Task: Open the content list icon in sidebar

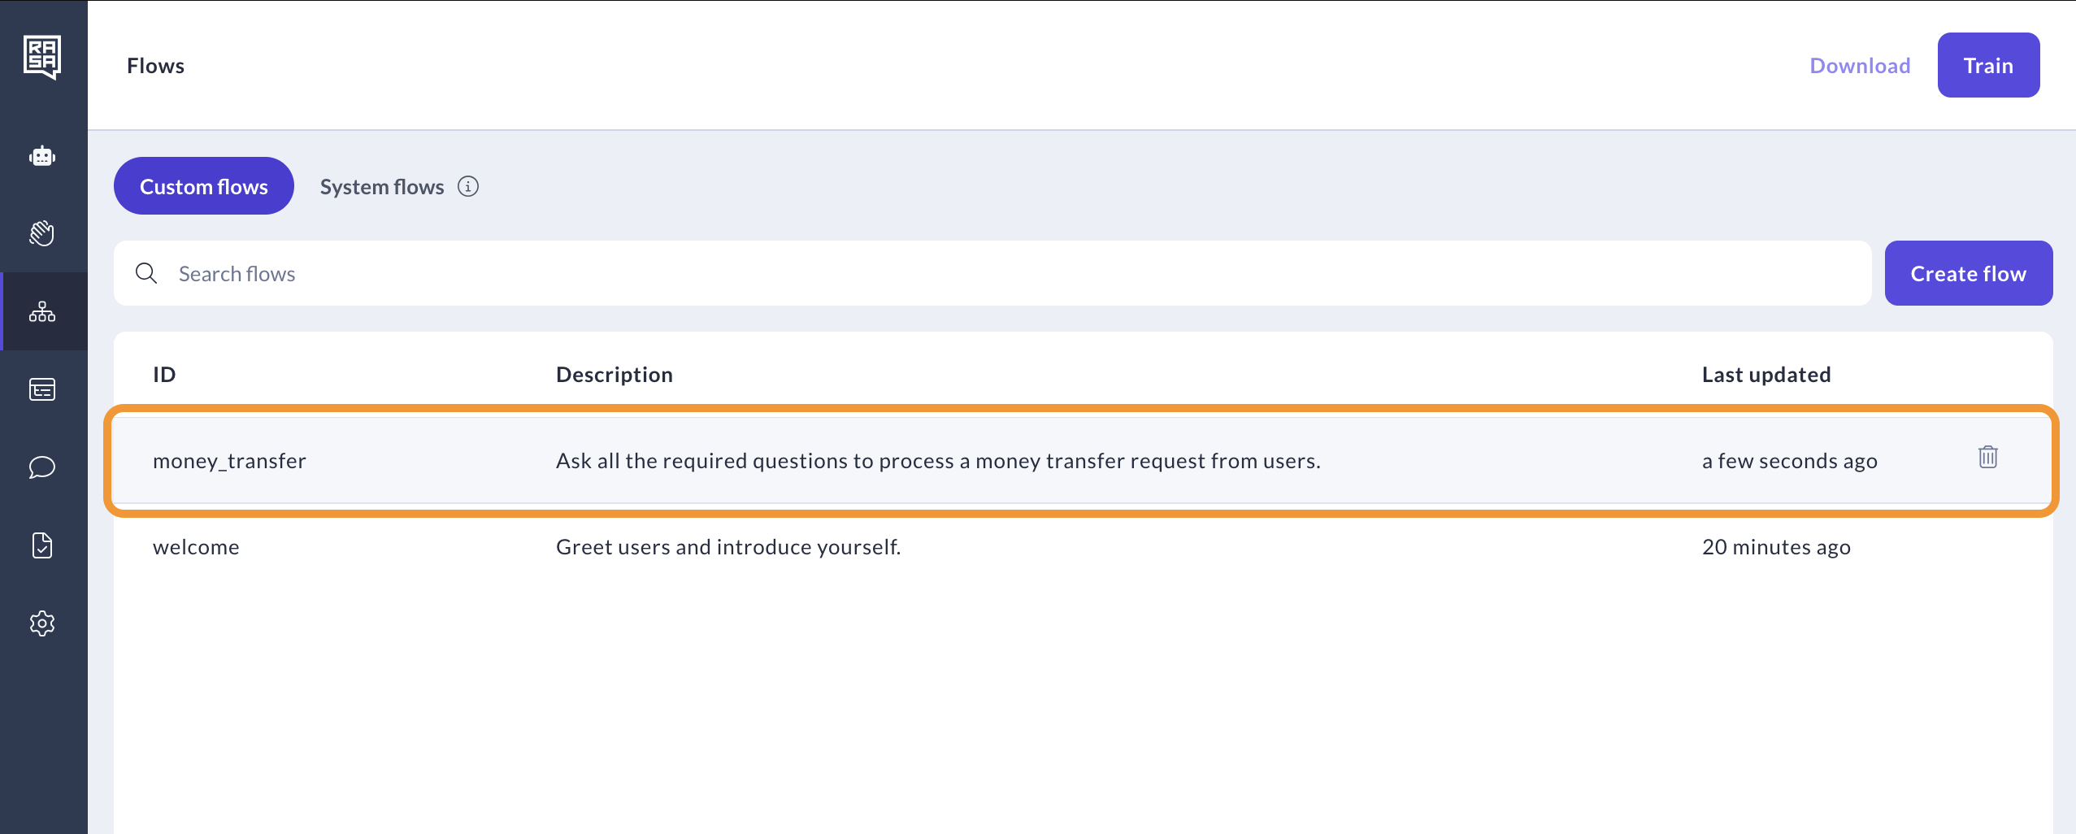Action: [42, 389]
